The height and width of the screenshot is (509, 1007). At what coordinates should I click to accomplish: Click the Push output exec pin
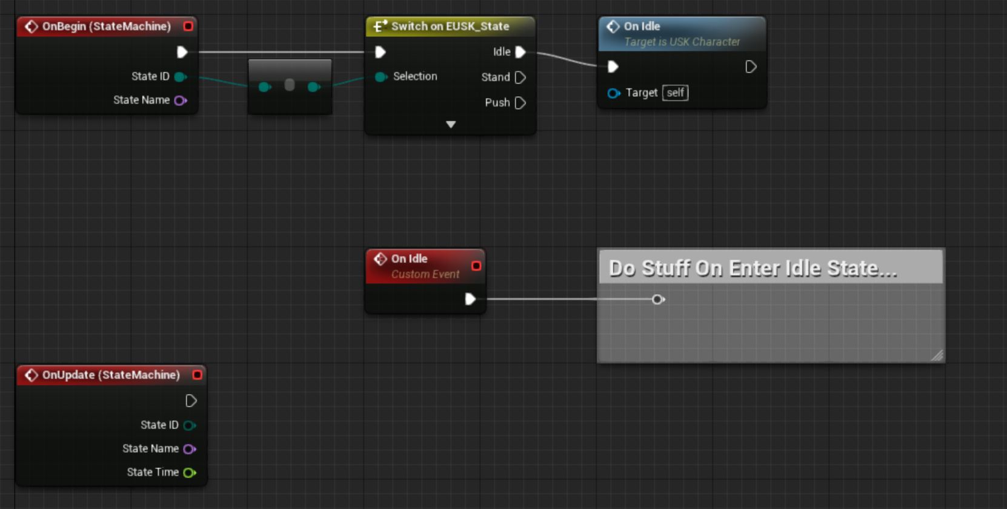pos(520,103)
